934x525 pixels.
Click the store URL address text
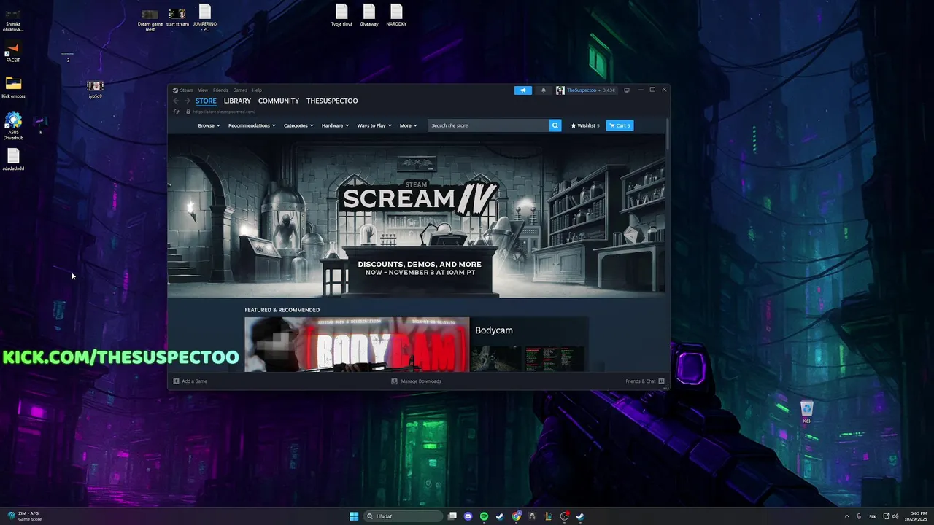click(224, 112)
